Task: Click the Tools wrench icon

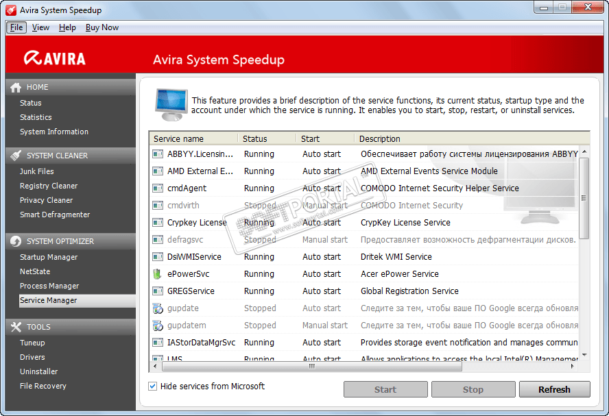Action: point(16,327)
